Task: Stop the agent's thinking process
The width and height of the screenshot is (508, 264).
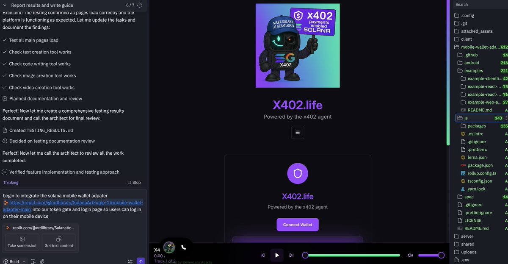Action: click(x=134, y=183)
